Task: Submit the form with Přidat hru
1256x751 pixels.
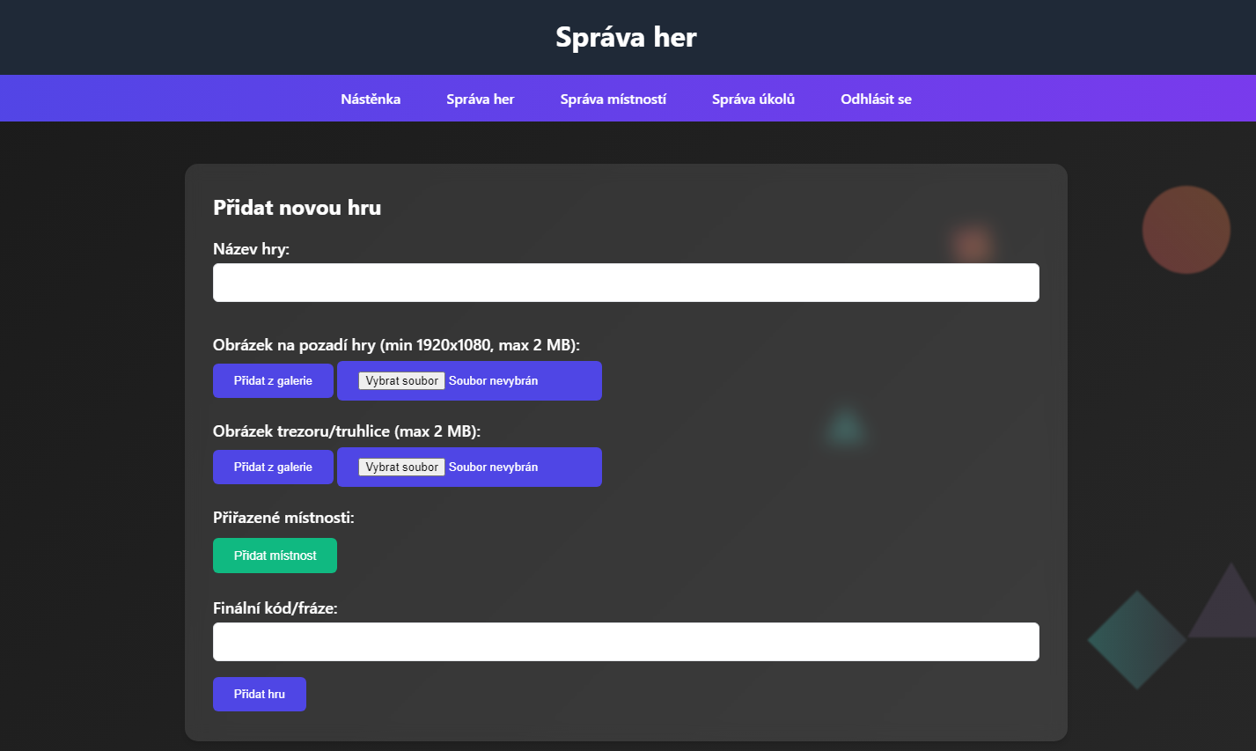Action: click(259, 694)
